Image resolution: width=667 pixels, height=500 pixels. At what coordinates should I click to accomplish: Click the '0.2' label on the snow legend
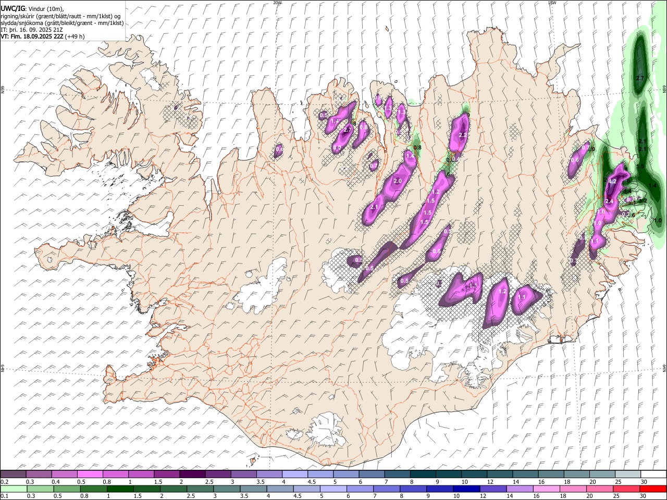(x=4, y=482)
